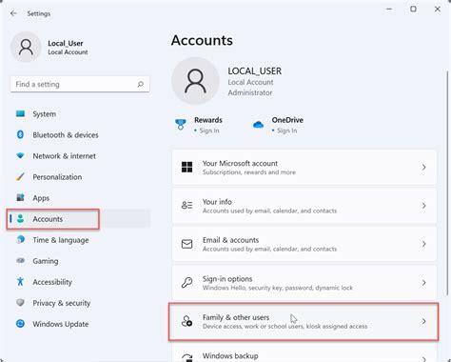
Task: Maximize the Settings window
Action: point(413,9)
